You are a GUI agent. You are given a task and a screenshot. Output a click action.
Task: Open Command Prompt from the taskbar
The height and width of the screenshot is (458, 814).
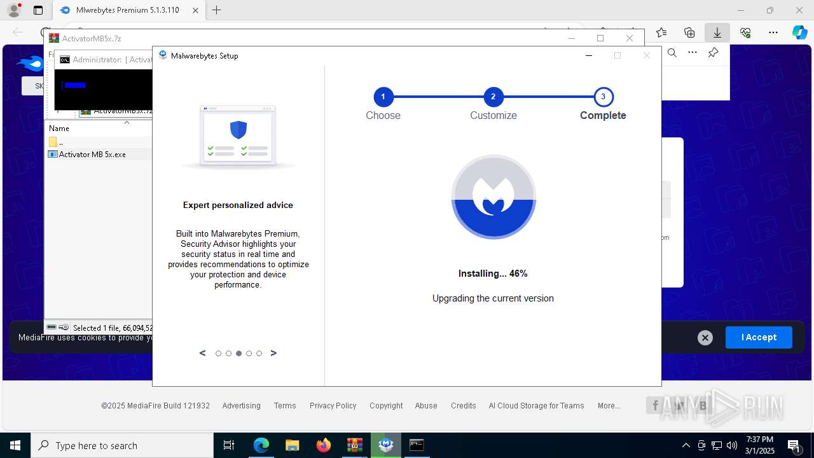(417, 445)
